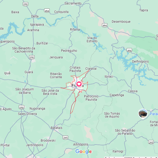The height and width of the screenshot is (158, 158).
Task: Click the pink heart saved-place marker
Action: pos(79,84)
